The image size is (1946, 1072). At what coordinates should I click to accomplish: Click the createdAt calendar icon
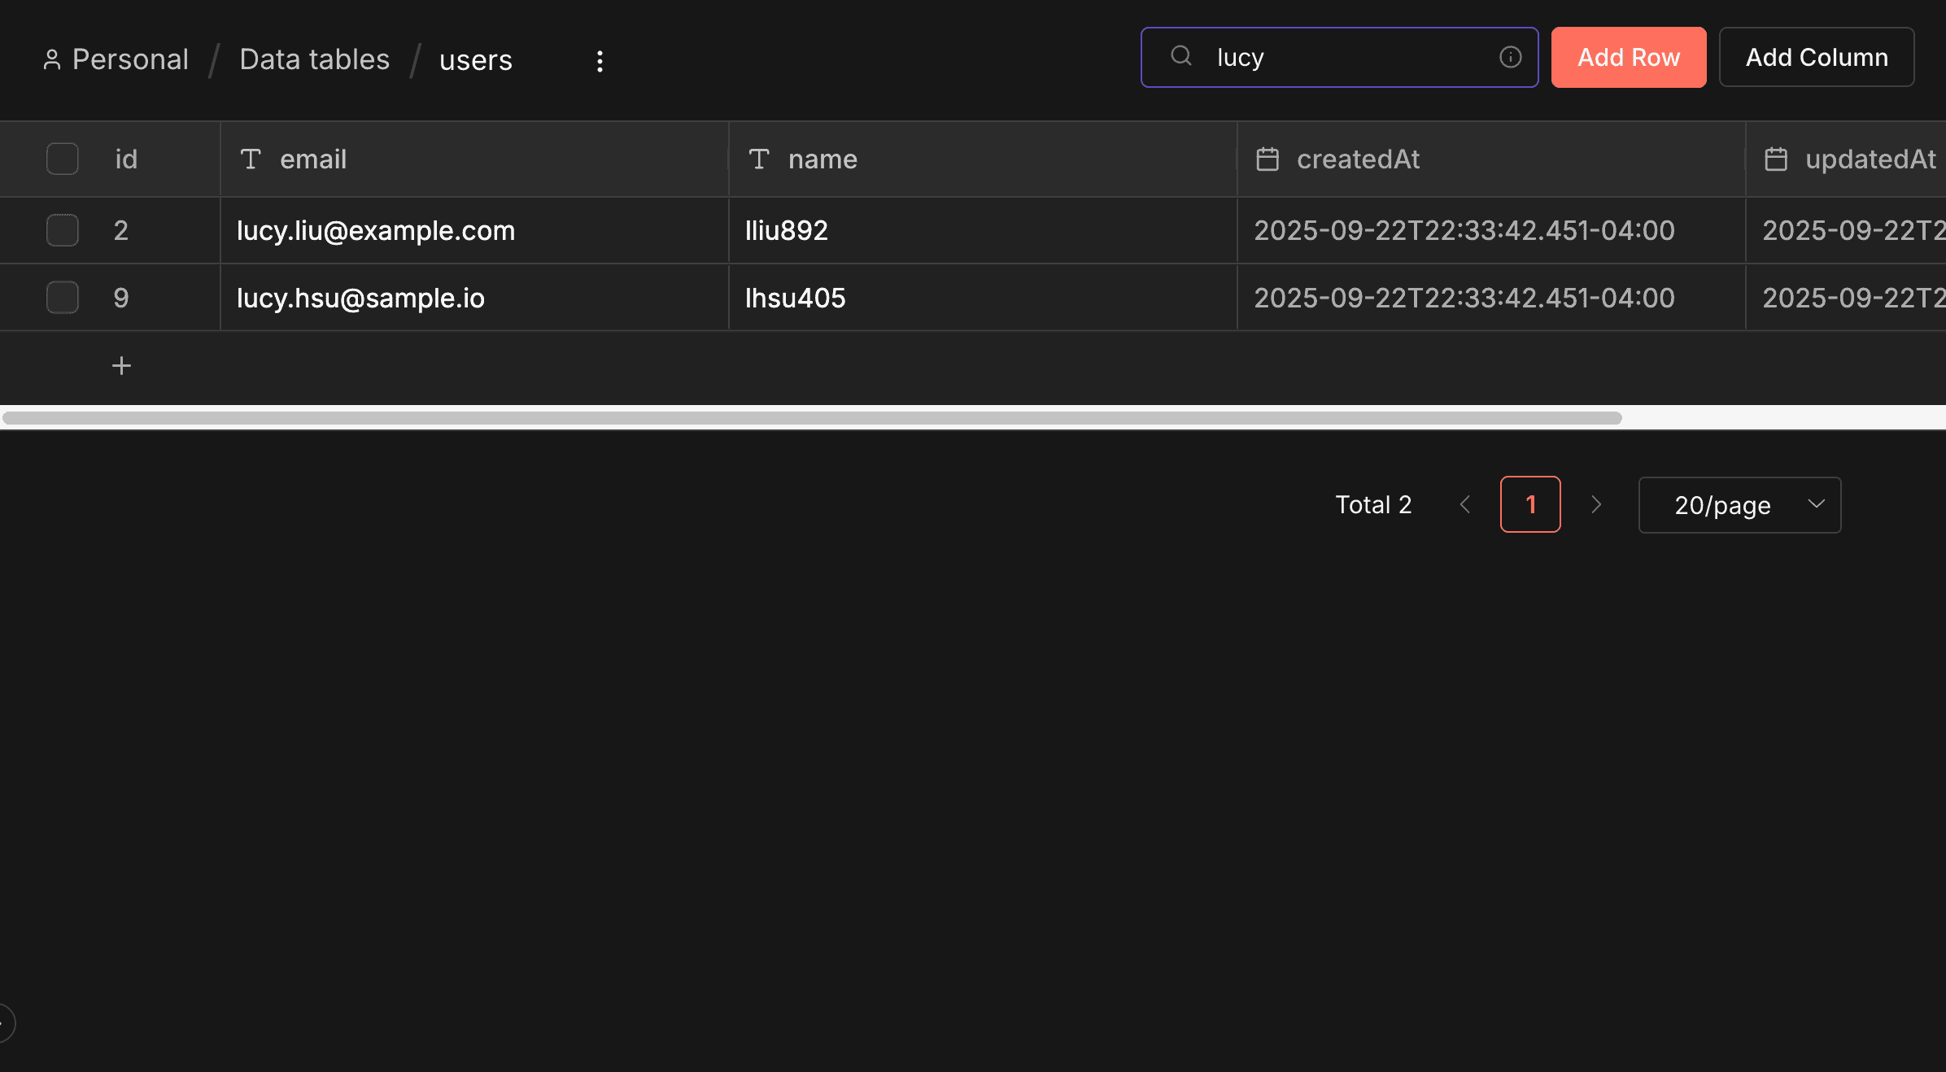click(x=1268, y=159)
